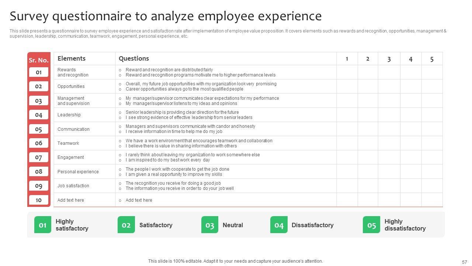Select the rating column 4 header
Screen dimensions: 472x266
point(410,59)
